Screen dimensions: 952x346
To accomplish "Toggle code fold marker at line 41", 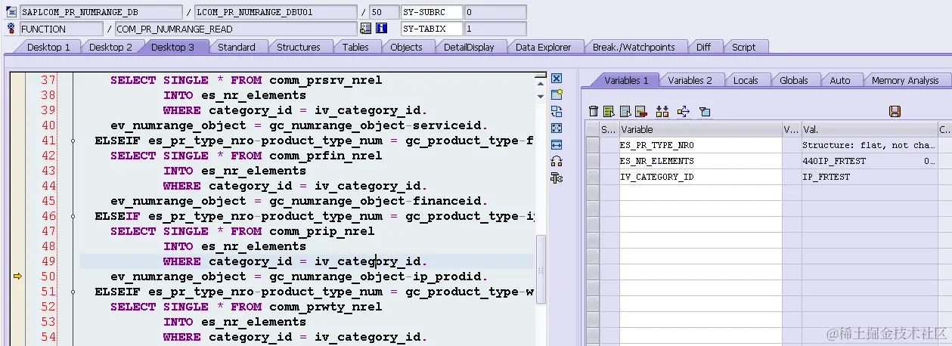I will coord(73,141).
